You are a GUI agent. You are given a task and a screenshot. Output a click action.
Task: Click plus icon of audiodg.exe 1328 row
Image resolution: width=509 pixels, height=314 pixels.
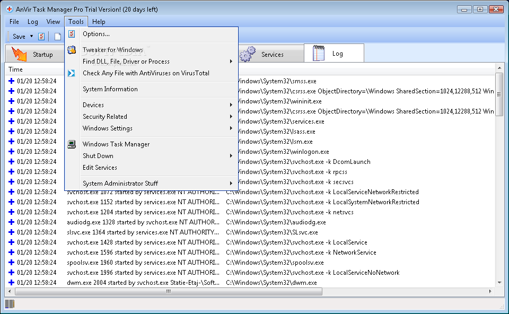pyautogui.click(x=11, y=222)
